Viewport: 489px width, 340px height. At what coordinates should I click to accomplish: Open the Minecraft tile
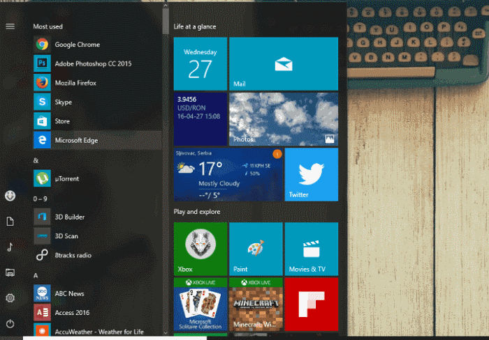(x=256, y=304)
